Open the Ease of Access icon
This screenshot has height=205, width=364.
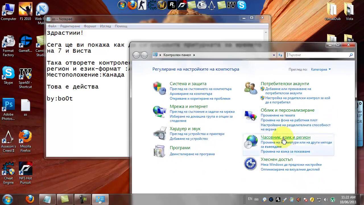coord(251,164)
